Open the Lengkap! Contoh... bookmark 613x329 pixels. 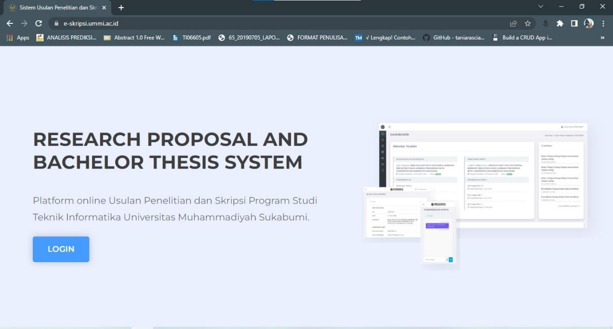[385, 37]
